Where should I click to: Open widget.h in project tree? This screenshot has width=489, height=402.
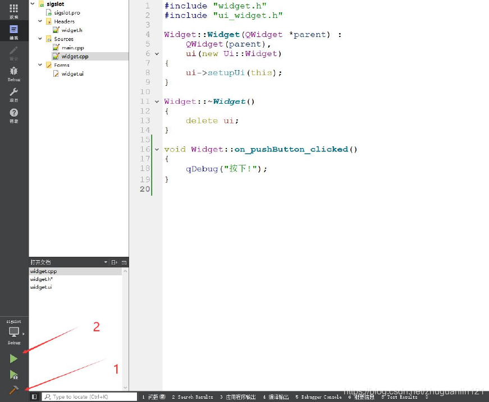pos(72,30)
